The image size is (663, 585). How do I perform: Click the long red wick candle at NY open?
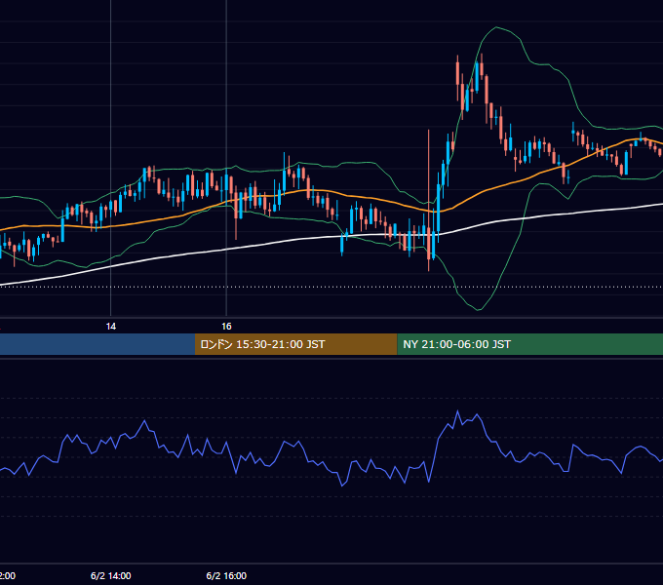click(x=429, y=201)
